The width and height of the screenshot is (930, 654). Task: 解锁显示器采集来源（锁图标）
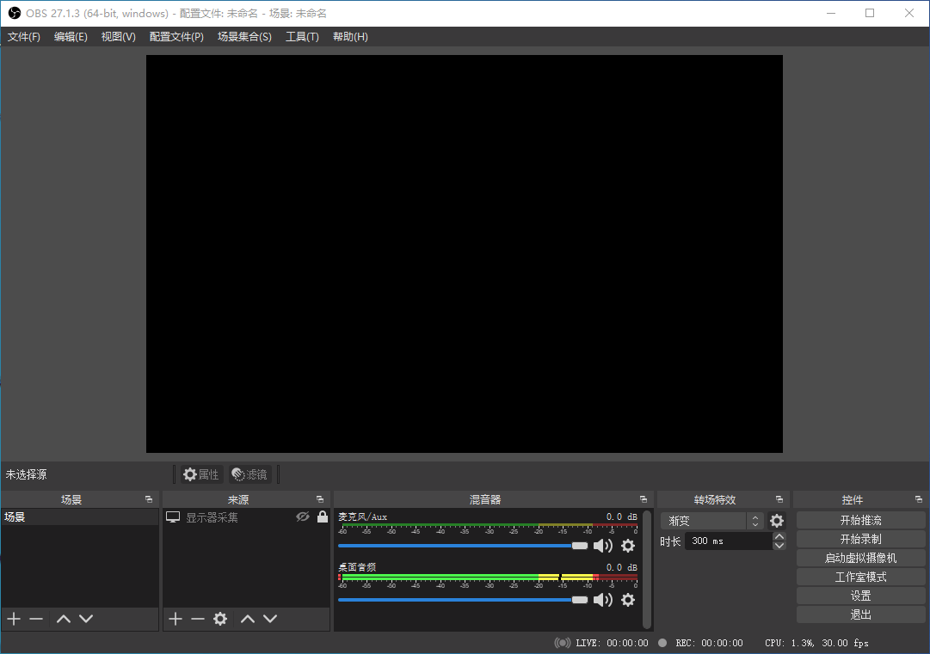pyautogui.click(x=321, y=516)
